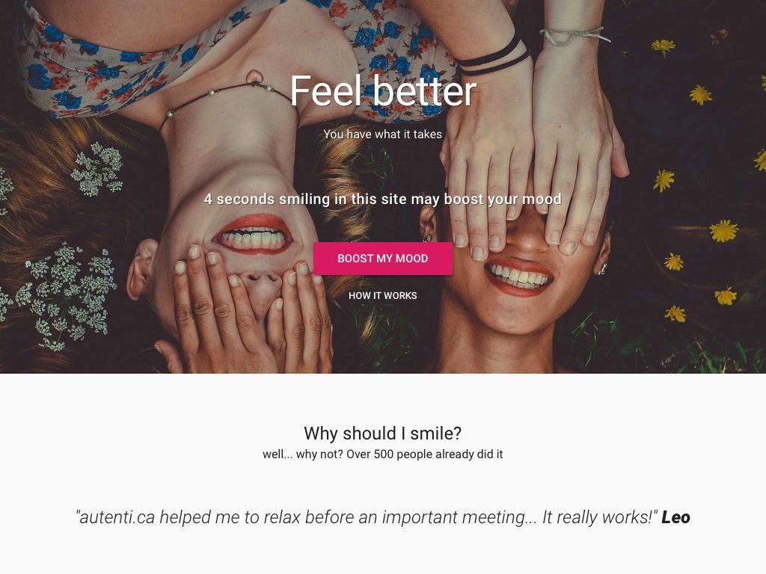
Task: Click the beaded necklace on the neck
Action: [x=220, y=100]
